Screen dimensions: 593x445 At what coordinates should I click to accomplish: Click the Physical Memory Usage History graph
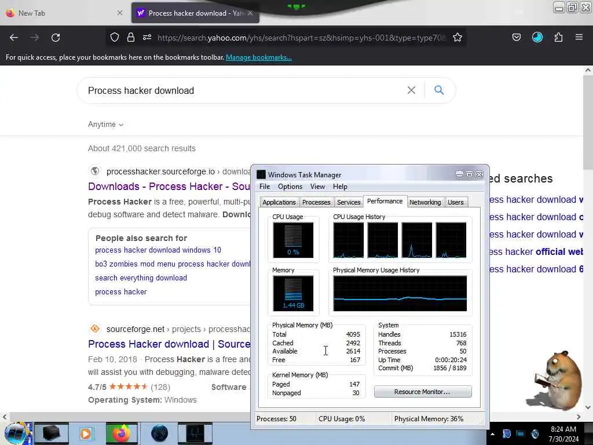[x=400, y=293]
